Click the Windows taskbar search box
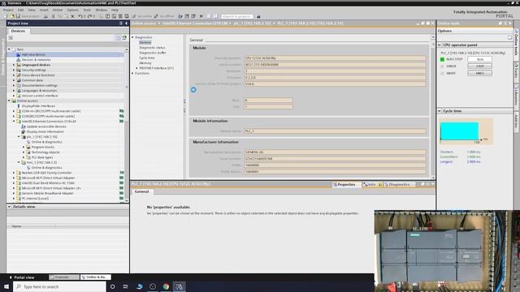Viewport: 520px width, 292px height. coord(59,286)
